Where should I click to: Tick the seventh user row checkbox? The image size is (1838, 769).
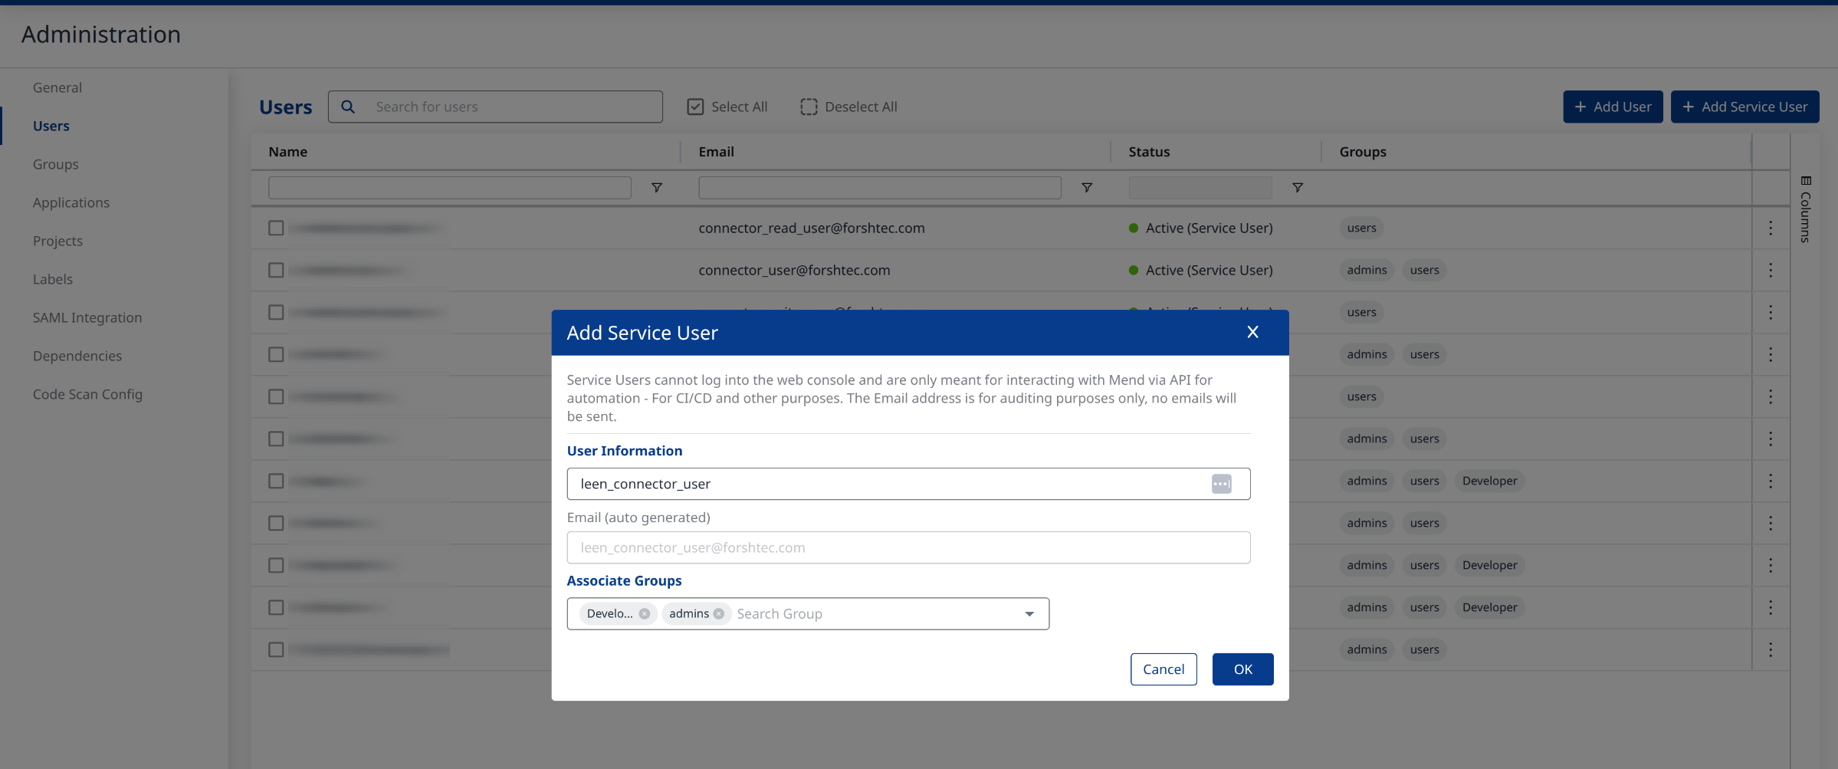click(x=276, y=481)
